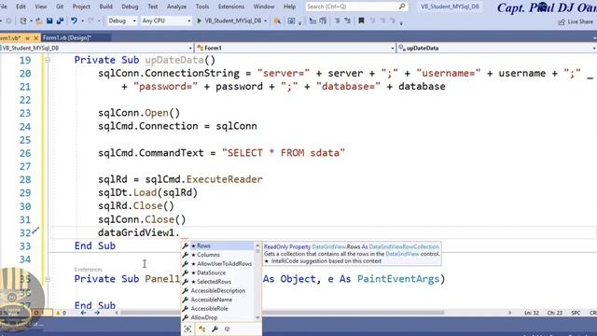Toggle properties filter wrench in IntelliSense footer
Image resolution: width=597 pixels, height=336 pixels.
tap(215, 329)
